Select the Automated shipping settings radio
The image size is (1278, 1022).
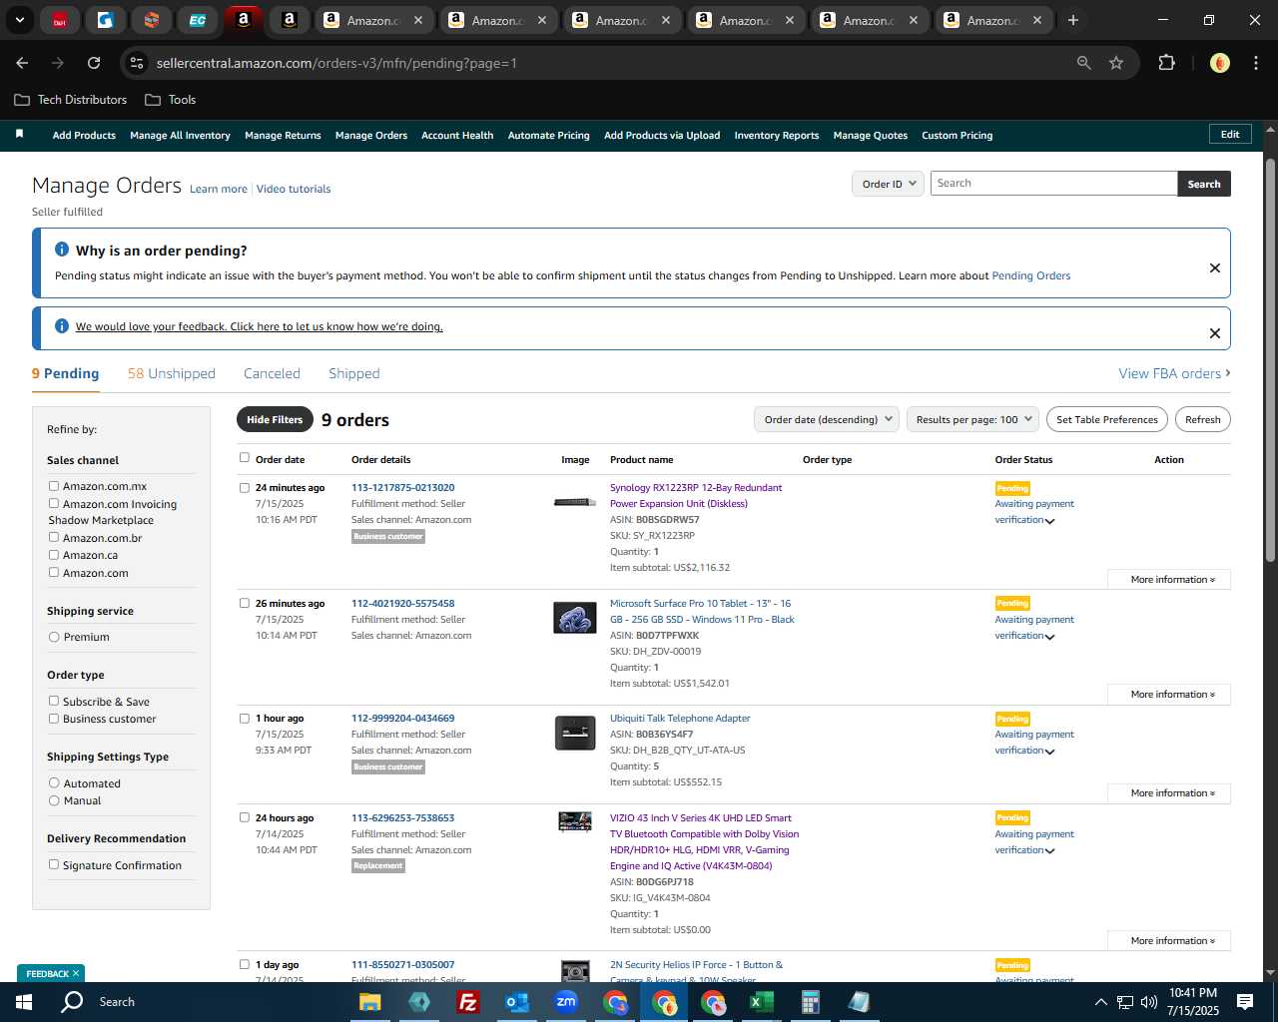point(54,782)
